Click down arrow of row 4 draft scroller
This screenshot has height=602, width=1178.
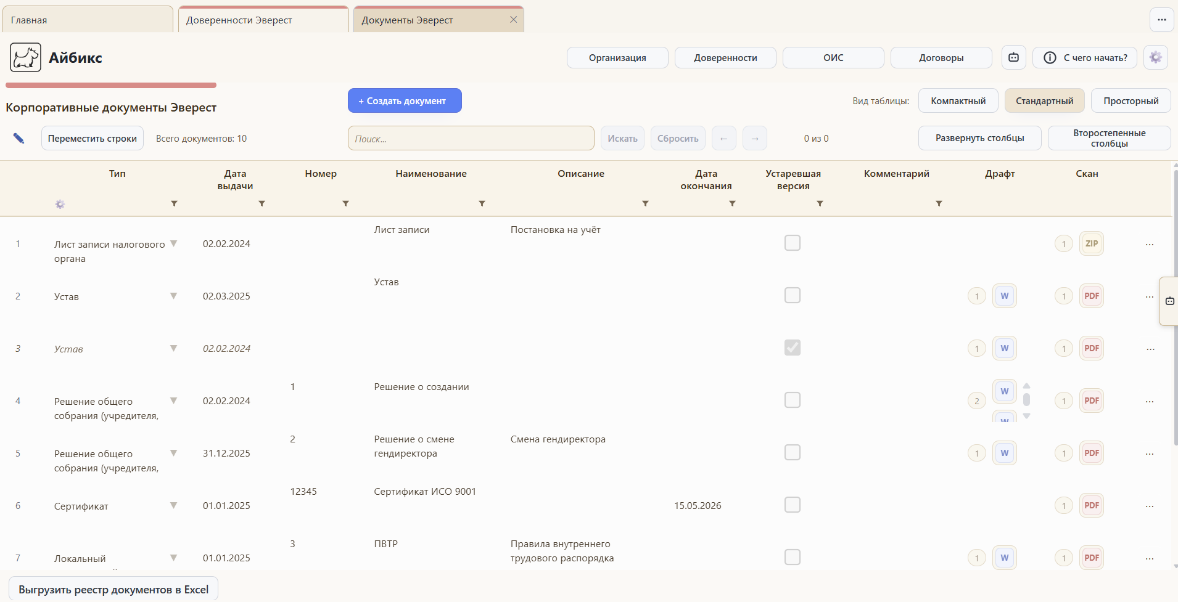click(x=1026, y=416)
